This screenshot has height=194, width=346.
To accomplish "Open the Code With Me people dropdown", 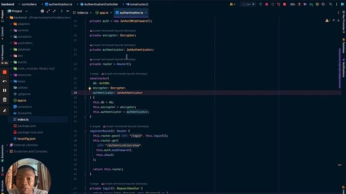I will coord(232,4).
